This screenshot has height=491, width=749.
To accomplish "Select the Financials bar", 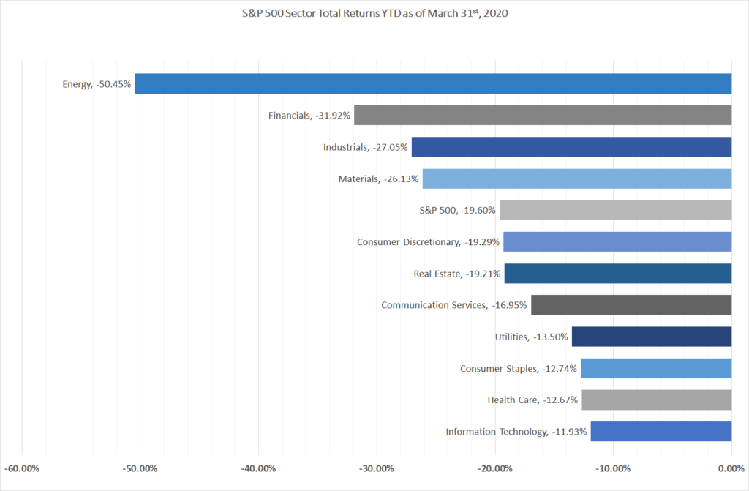I will tap(543, 115).
